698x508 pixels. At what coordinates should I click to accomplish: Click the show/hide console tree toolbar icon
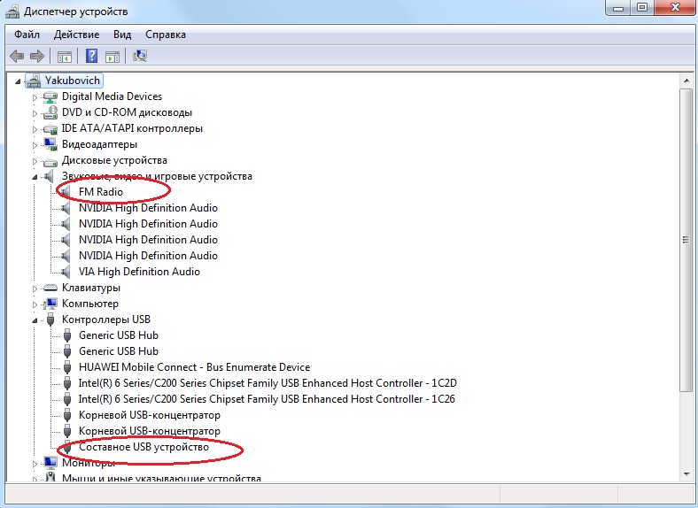[x=64, y=56]
